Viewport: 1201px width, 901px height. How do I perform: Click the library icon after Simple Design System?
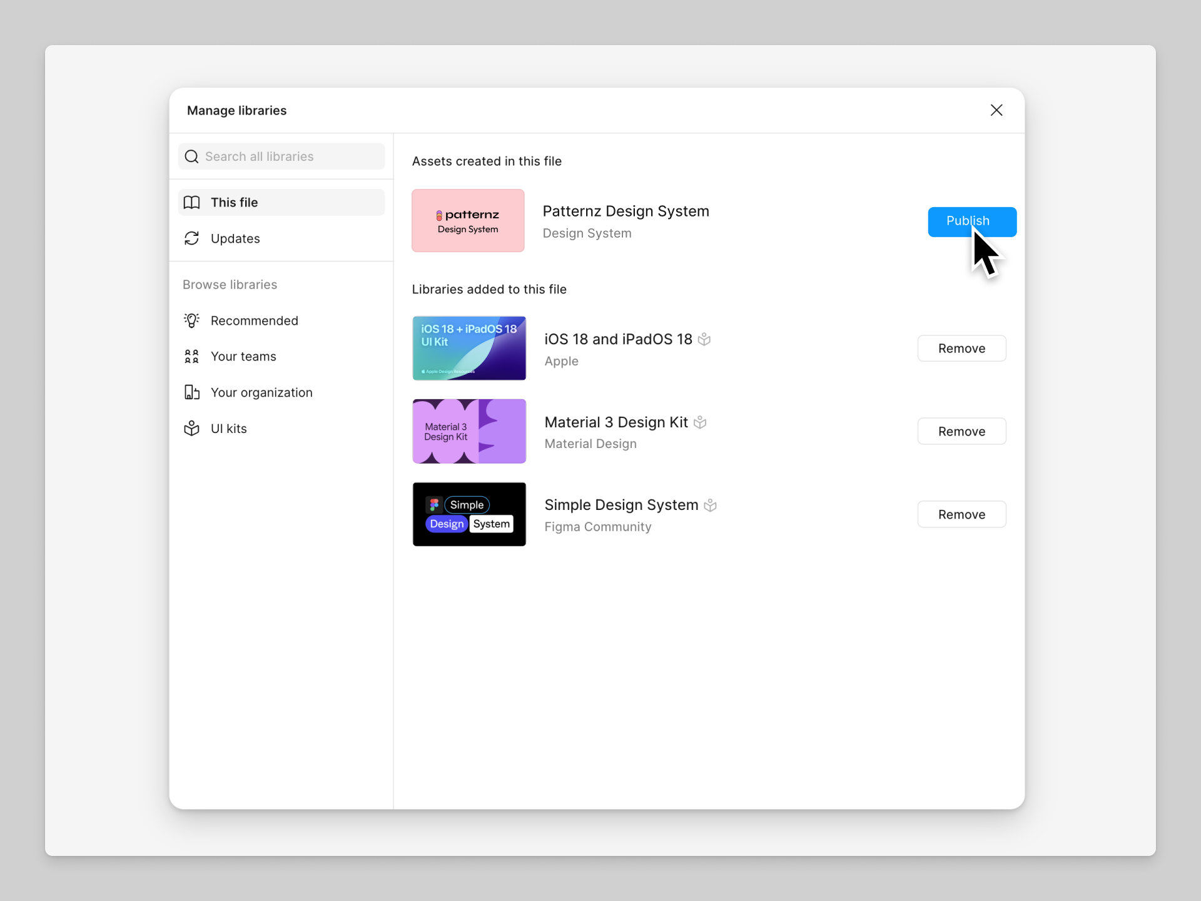click(711, 505)
